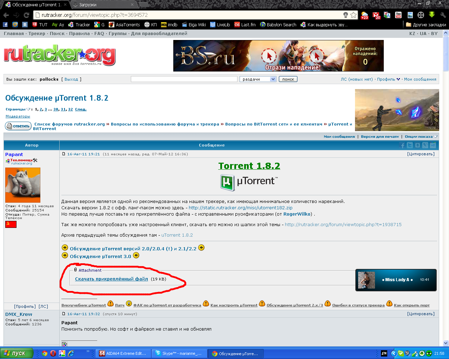Expand hidden system tray icons
The image size is (449, 359).
(394, 353)
